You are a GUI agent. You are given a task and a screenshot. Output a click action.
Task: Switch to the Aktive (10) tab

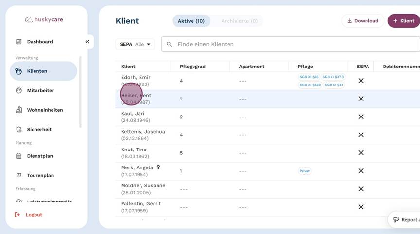[191, 21]
